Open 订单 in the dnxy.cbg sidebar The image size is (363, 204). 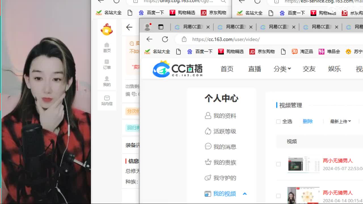coord(107,65)
